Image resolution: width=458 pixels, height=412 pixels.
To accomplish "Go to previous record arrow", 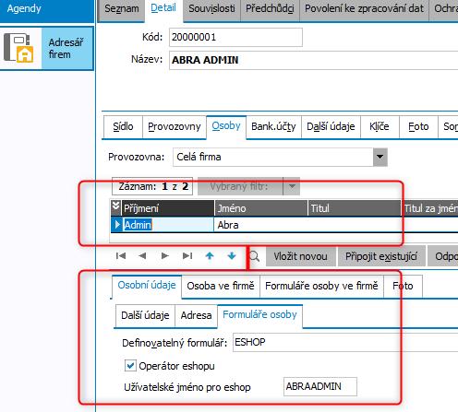I will [x=142, y=255].
